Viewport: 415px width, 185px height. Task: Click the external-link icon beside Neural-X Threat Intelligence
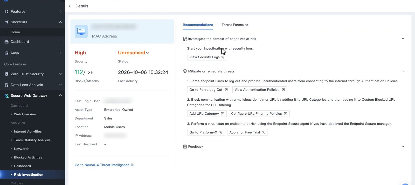pyautogui.click(x=132, y=165)
